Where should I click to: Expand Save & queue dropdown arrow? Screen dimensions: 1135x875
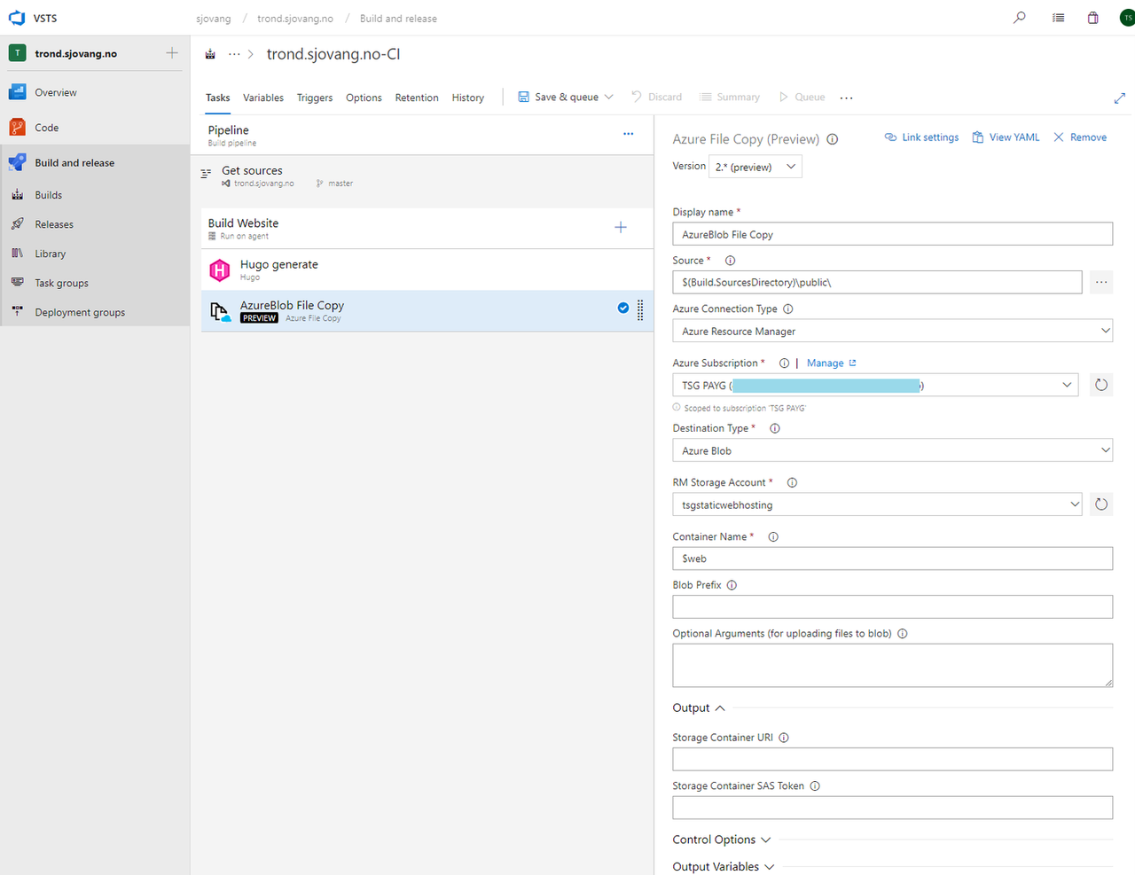[609, 98]
